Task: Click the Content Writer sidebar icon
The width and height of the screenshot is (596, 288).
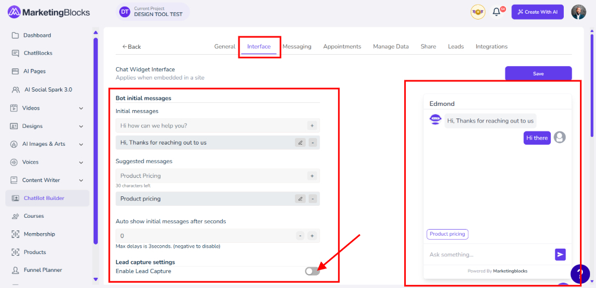Action: 14,180
